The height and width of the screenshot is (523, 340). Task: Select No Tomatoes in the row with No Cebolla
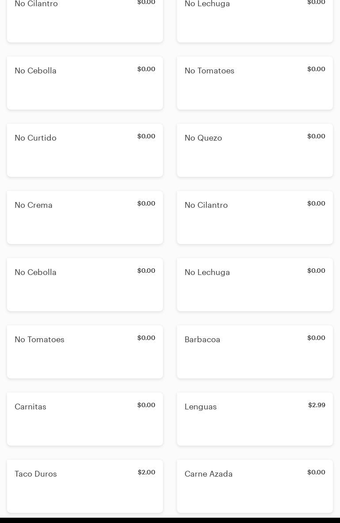pyautogui.click(x=255, y=83)
